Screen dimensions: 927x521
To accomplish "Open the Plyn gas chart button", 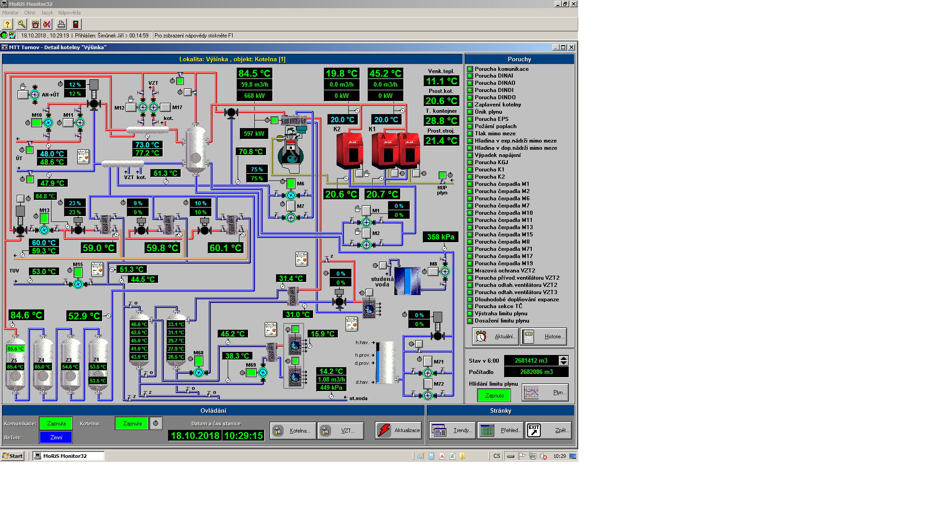I will [545, 392].
